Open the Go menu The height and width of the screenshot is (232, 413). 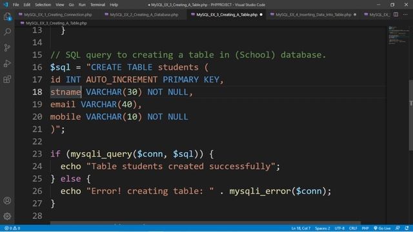(72, 5)
